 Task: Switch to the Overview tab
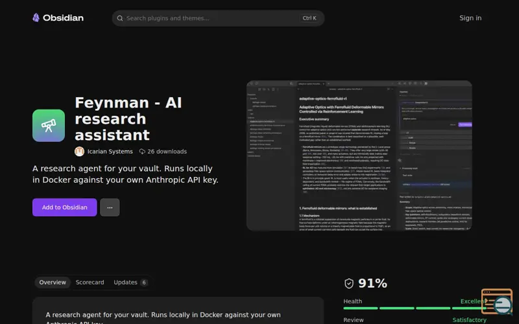53,283
